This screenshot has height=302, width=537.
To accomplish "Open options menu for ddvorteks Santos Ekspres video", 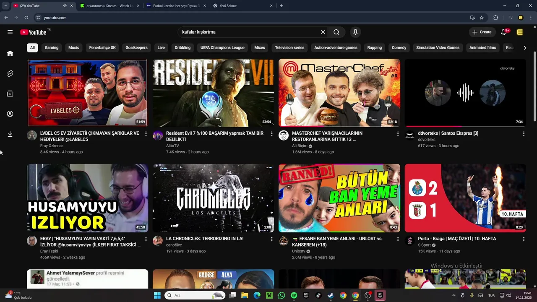I will 524,133.
